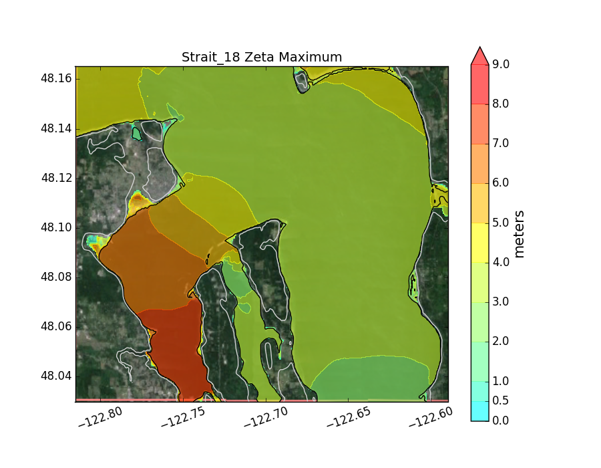Click colorbar tick label 1.0
This screenshot has width=601, height=468.
501,381
